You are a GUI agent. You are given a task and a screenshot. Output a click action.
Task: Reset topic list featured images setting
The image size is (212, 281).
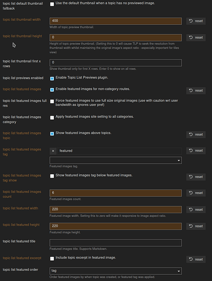(196, 90)
